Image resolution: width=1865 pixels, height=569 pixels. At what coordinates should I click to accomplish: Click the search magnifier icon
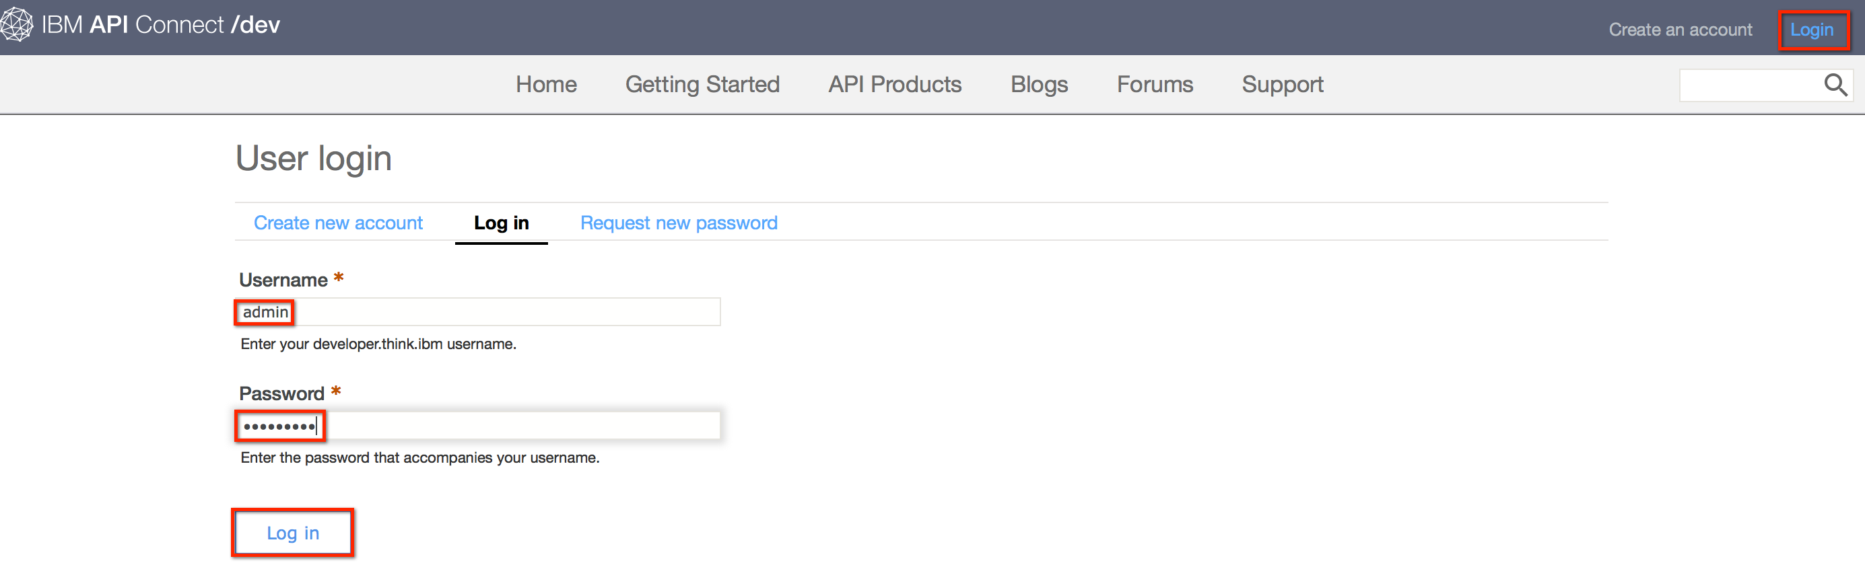[1835, 85]
